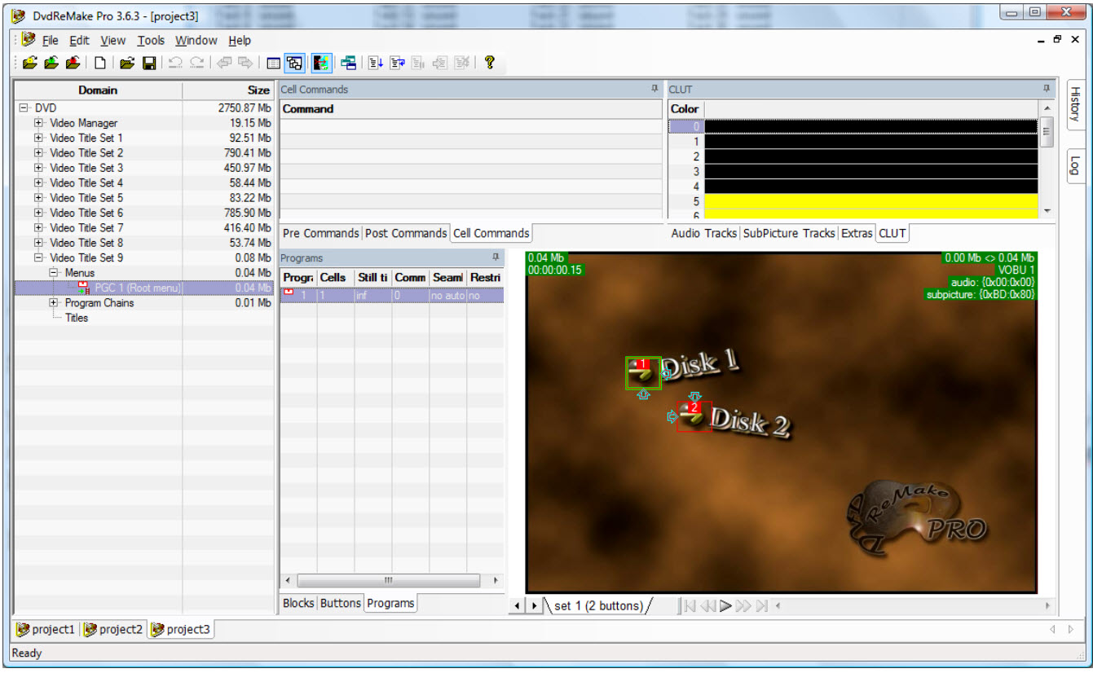The height and width of the screenshot is (673, 1093).
Task: Click the folder icon with red mark in toolbar
Action: click(73, 63)
